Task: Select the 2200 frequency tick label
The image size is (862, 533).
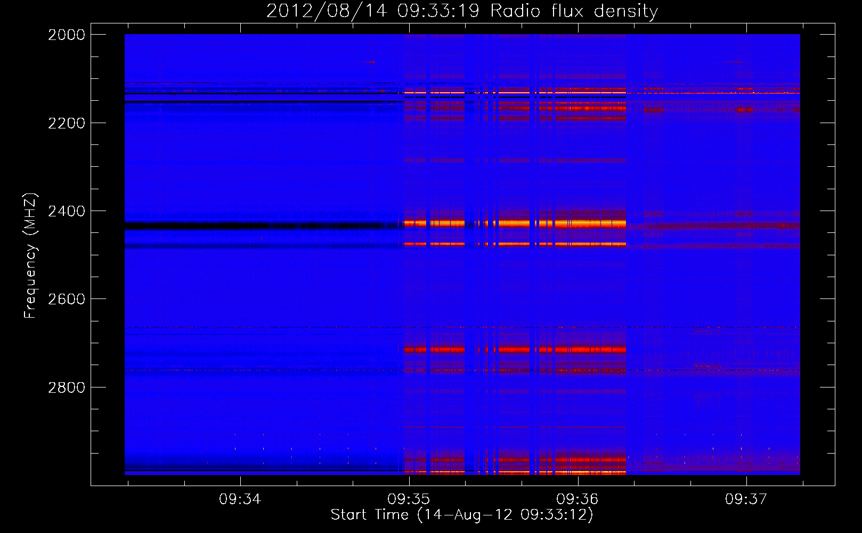Action: (x=67, y=123)
